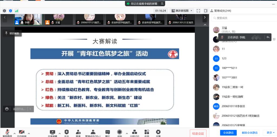This screenshot has height=137, width=277.
Task: Open the chat icon in toolbar
Action: point(108,132)
